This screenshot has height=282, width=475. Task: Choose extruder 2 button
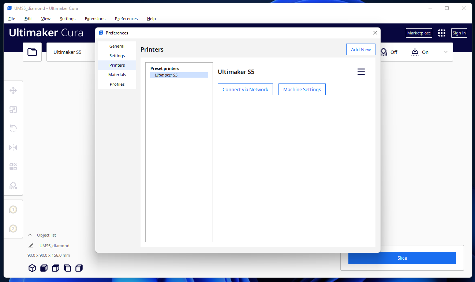[13, 229]
